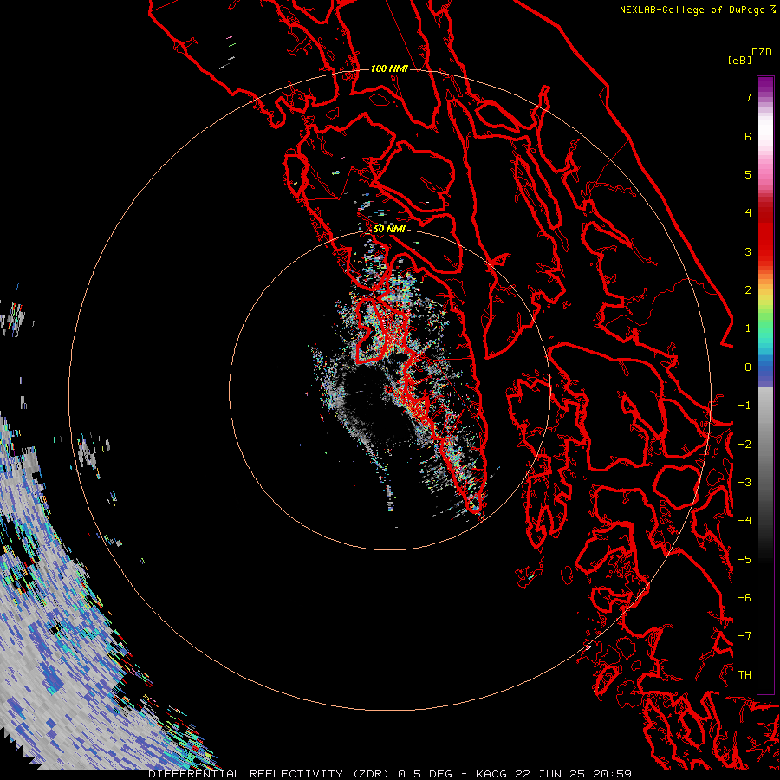Click the KACG 22 JUN 25 20:59 timestamp

[x=554, y=774]
